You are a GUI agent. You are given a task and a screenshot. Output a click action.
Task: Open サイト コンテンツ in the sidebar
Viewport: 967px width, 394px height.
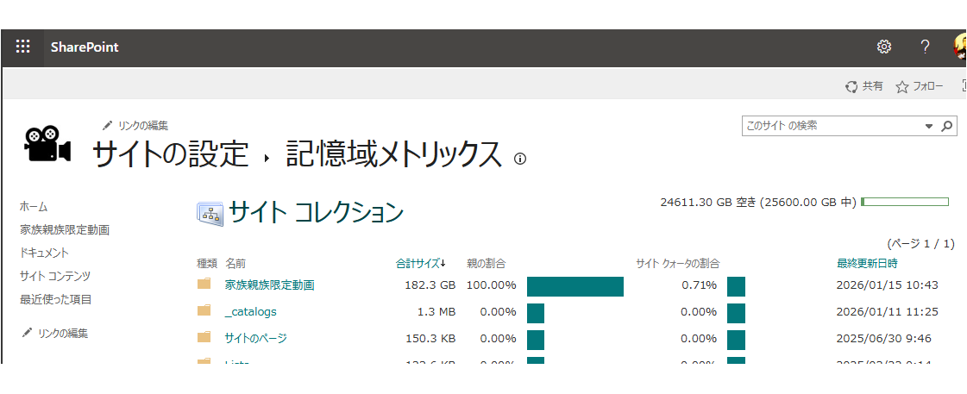point(55,277)
